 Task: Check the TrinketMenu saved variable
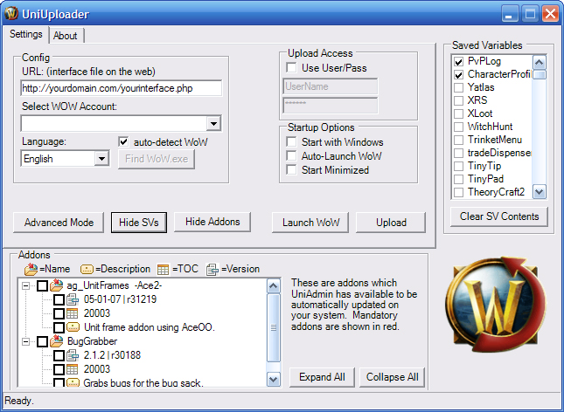pyautogui.click(x=458, y=140)
